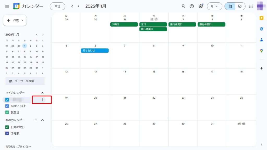267x150 pixels.
Task: Open the 打ち合わせ event on January 6
Action: tap(95, 51)
